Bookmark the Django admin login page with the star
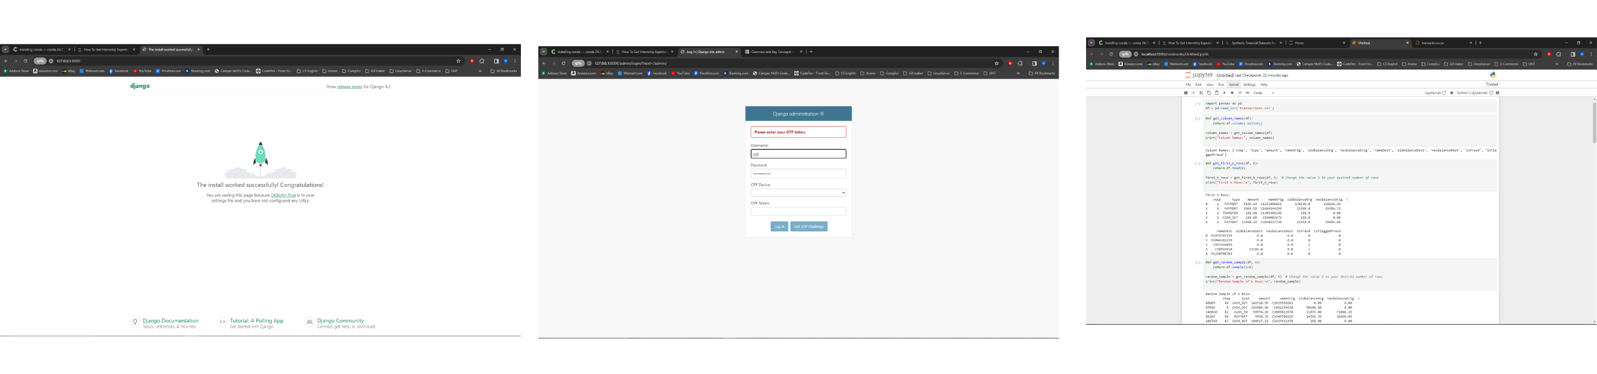 click(996, 63)
